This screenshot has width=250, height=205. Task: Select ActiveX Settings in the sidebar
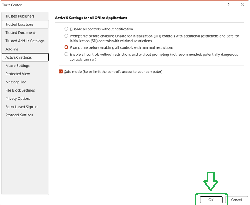click(x=25, y=57)
